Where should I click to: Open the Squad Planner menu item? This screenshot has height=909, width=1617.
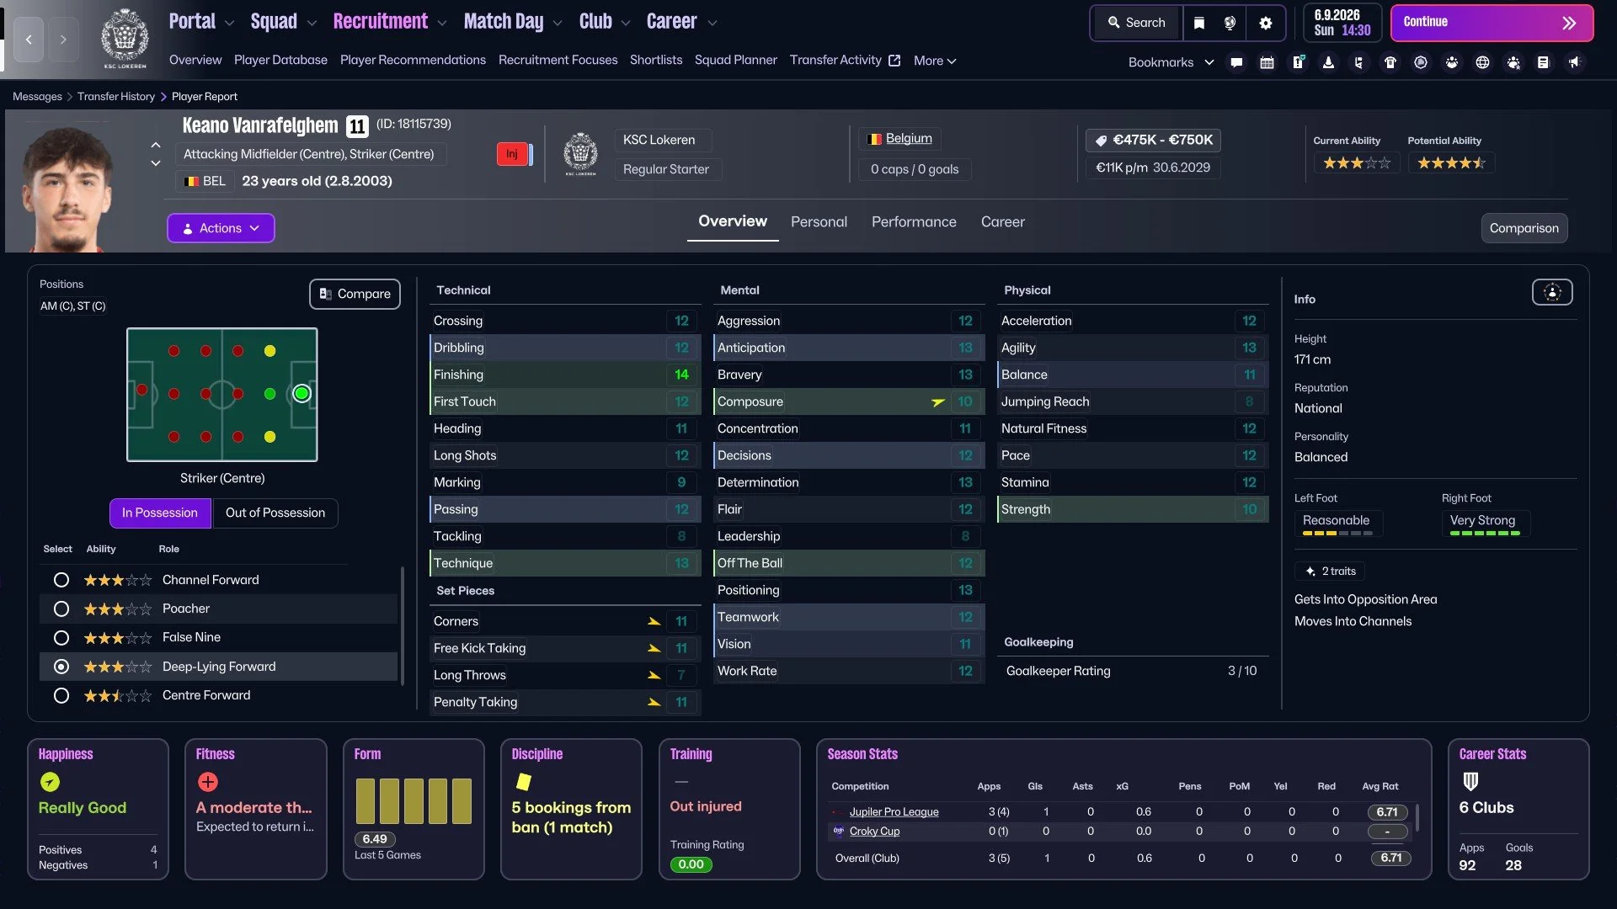click(735, 60)
